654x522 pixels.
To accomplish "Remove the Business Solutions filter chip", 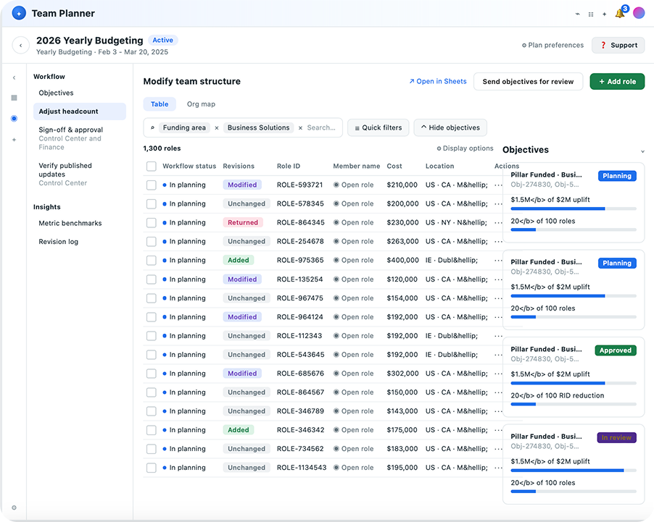I will (x=300, y=128).
